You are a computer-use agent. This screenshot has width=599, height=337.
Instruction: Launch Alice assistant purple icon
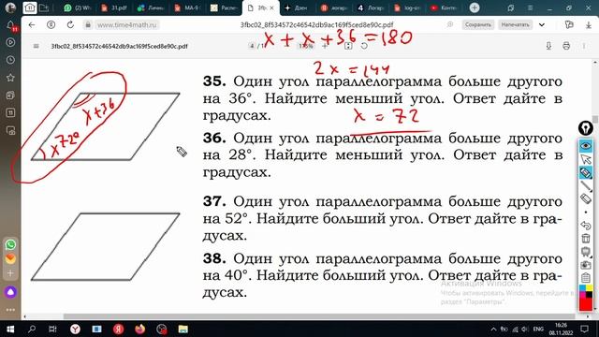pyautogui.click(x=10, y=292)
